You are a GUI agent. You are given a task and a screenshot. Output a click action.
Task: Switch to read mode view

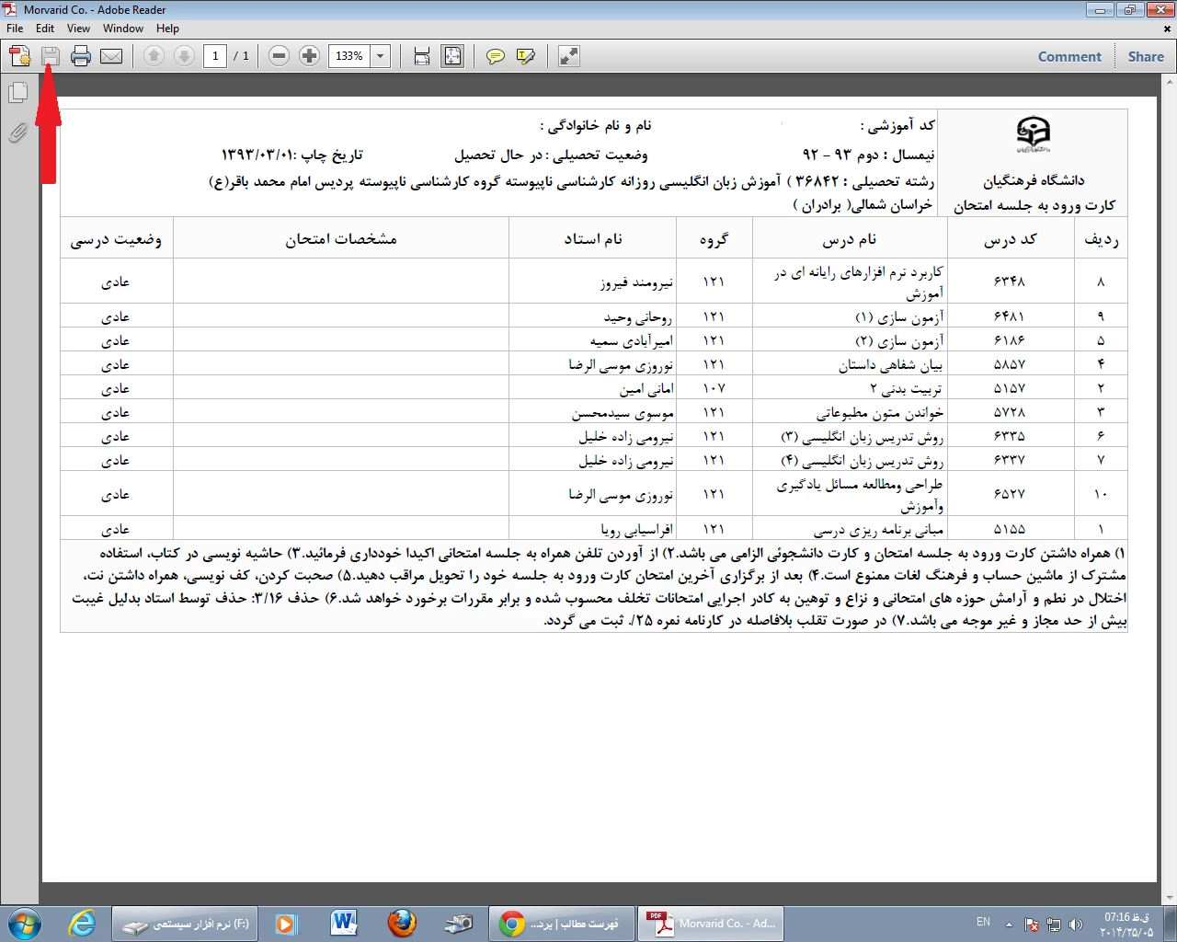[x=569, y=56]
